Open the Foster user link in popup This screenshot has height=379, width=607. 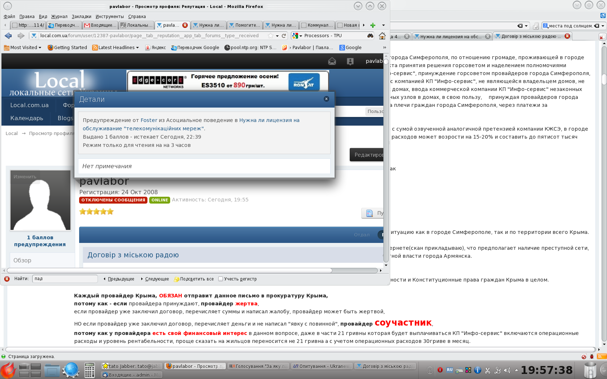(149, 120)
